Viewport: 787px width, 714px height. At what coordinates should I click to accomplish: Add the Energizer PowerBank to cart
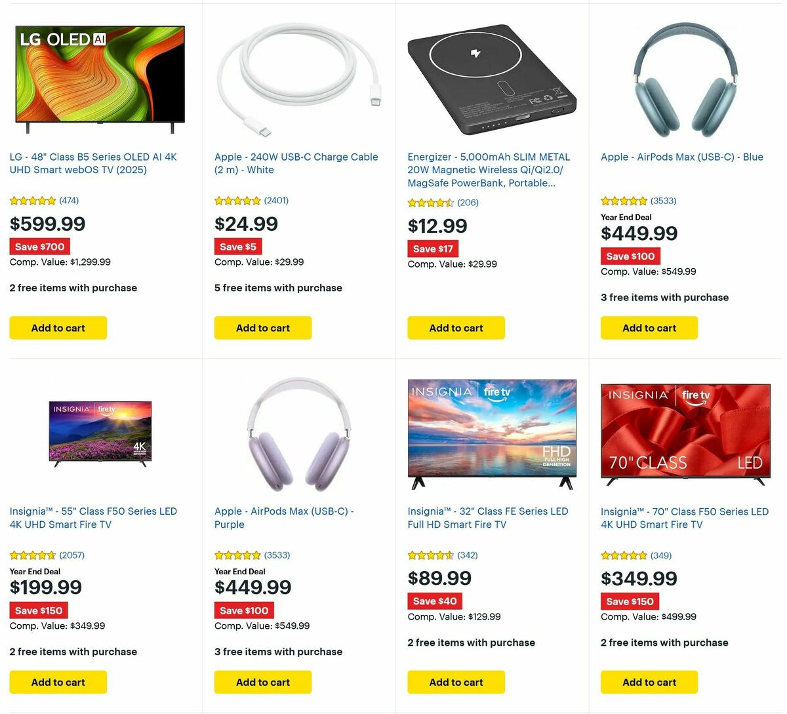456,328
